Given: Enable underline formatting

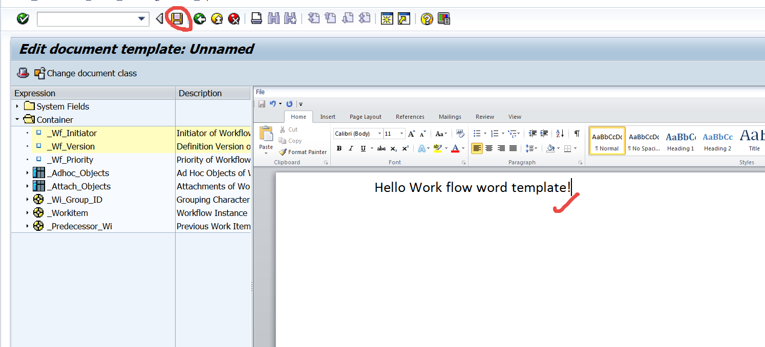Looking at the screenshot, I should coord(363,148).
